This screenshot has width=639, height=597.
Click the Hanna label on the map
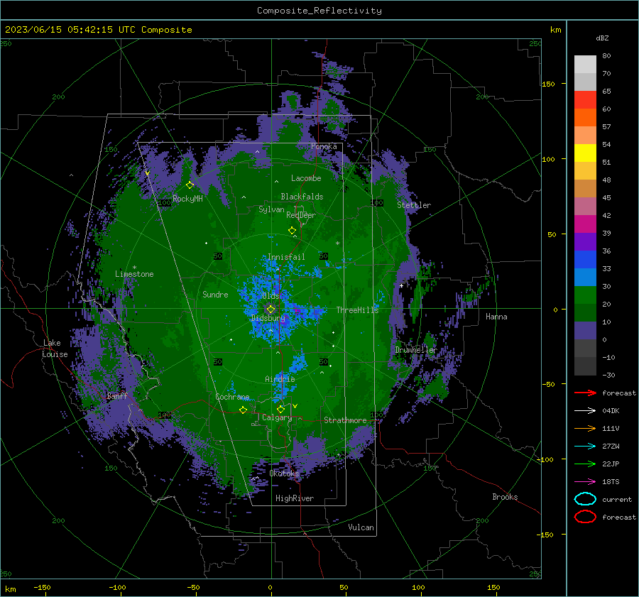[x=496, y=317]
